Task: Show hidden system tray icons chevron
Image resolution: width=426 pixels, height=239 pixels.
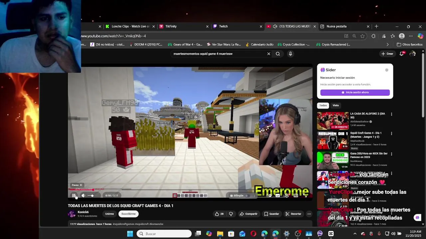Action: pyautogui.click(x=355, y=234)
